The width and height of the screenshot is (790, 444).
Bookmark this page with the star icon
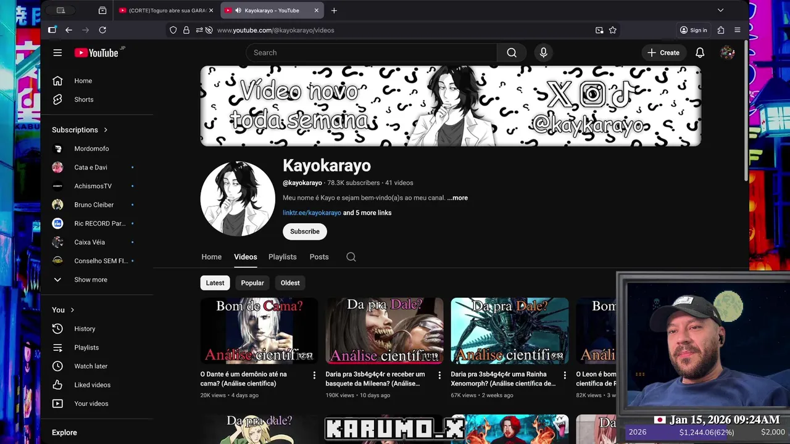coord(613,30)
